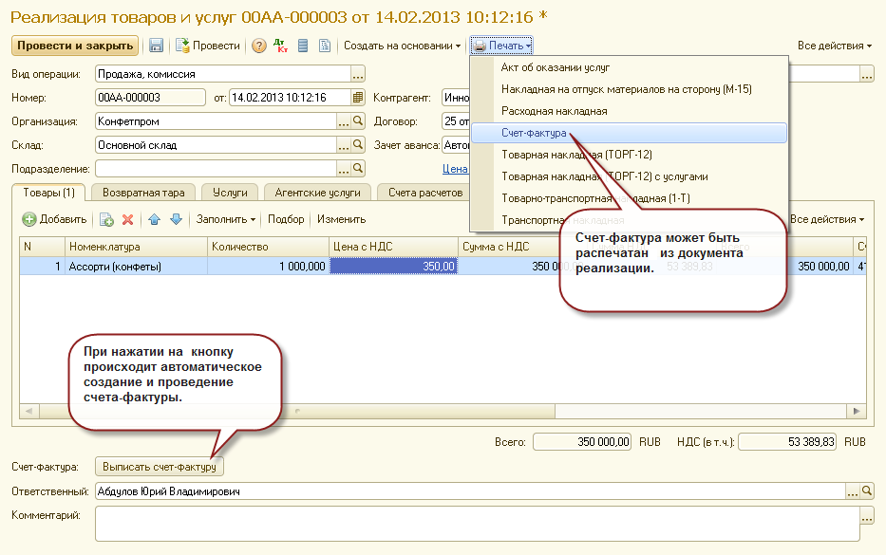Open top Все действия menu
Screen dimensions: 886x555
tap(834, 46)
